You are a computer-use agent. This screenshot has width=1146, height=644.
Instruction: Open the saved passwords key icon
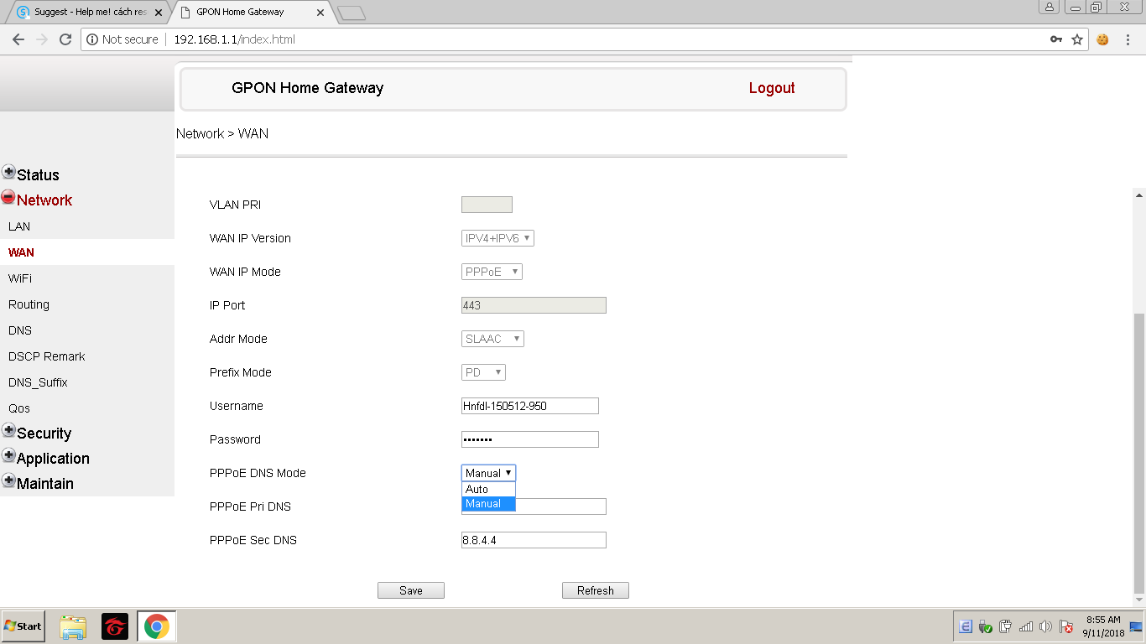pos(1056,39)
